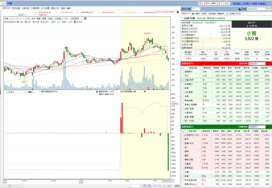Set chart range to 全部
This screenshot has height=188, width=272.
point(169,186)
